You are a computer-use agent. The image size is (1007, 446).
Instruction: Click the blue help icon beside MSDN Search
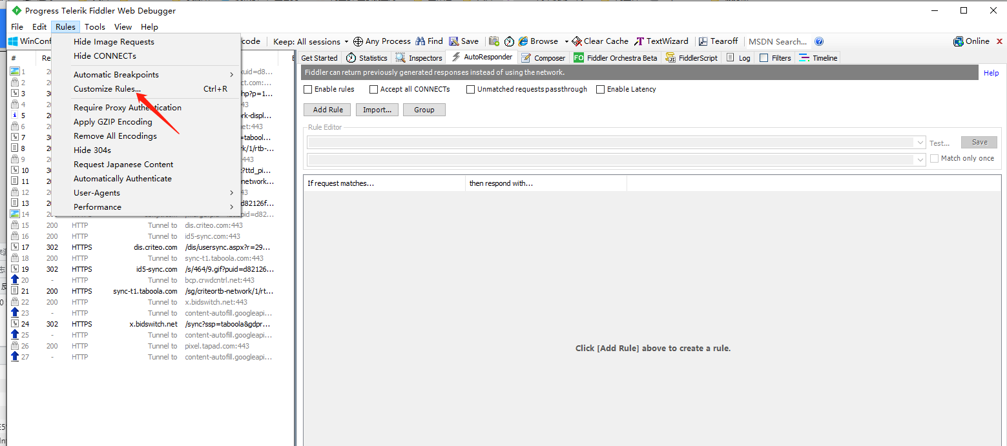(x=819, y=41)
